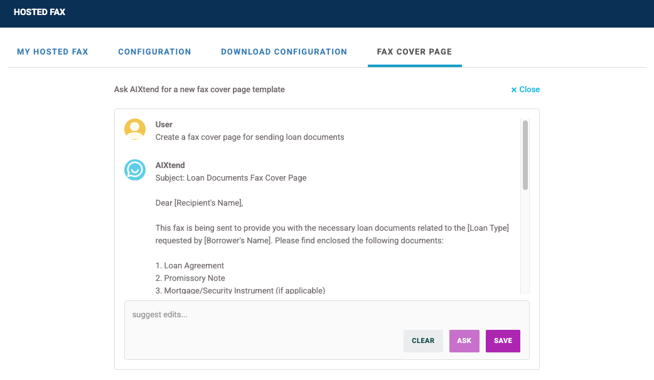
Task: Click the '1. Loan Agreement' list item
Action: [x=190, y=265]
